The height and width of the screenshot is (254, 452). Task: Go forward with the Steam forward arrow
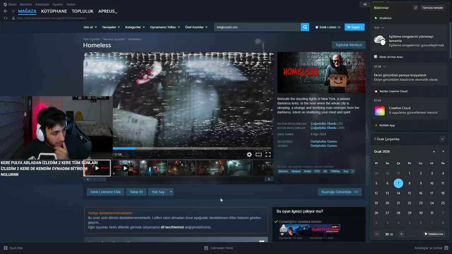[x=13, y=11]
